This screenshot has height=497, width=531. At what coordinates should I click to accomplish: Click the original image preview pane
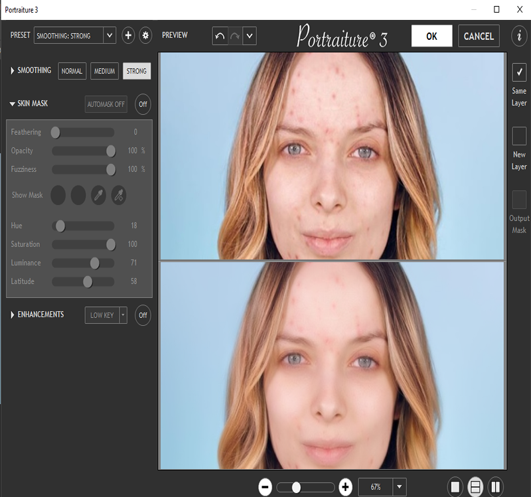pos(333,156)
